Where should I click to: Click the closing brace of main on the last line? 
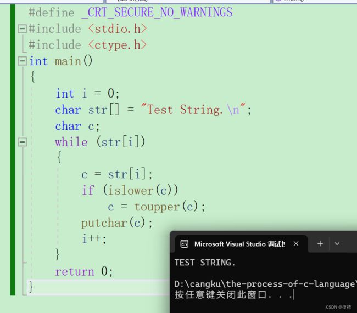[31, 287]
